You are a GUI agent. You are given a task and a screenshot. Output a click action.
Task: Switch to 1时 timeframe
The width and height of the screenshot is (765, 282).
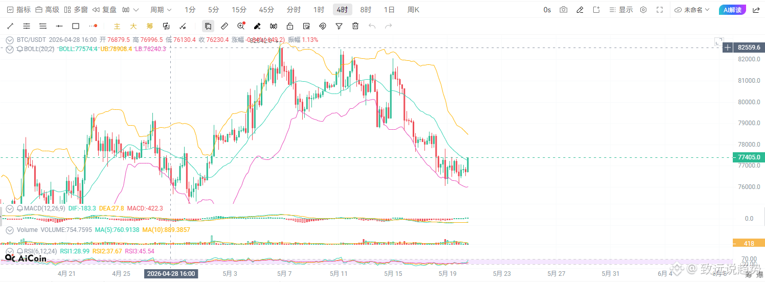tap(319, 10)
